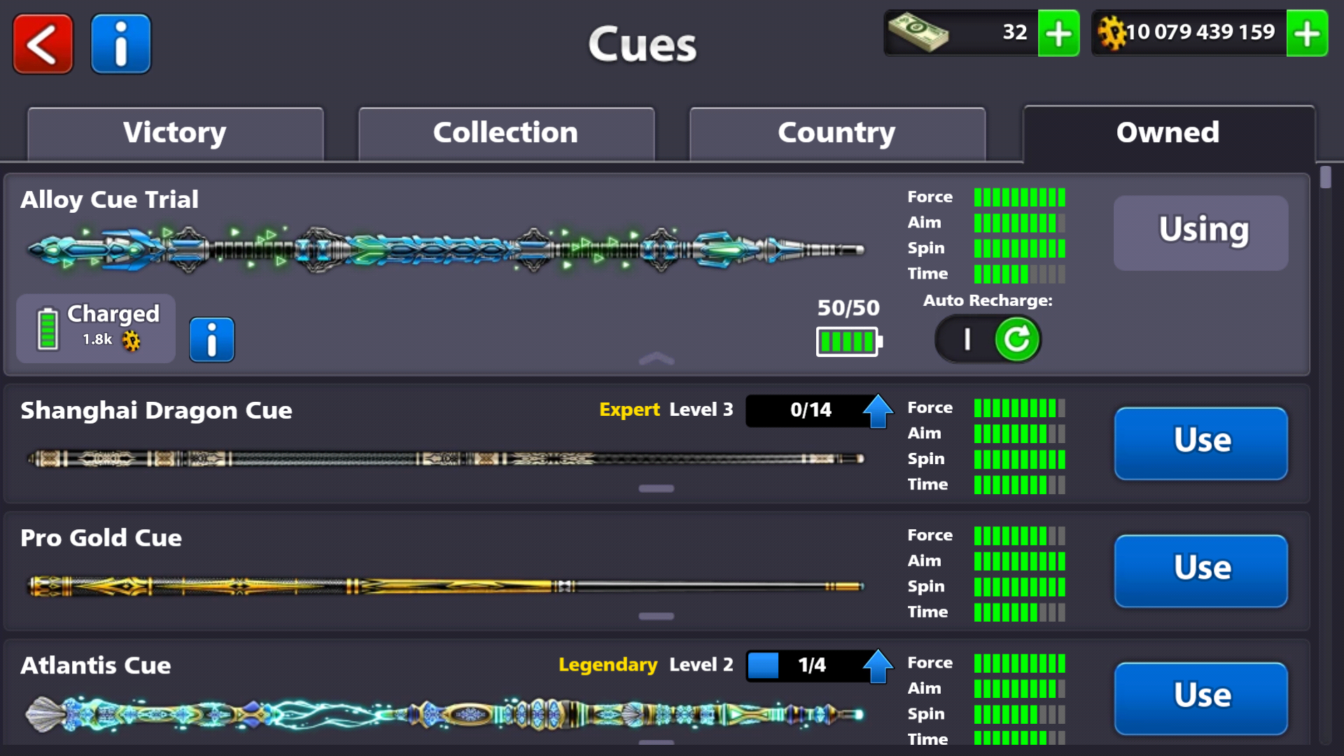The image size is (1344, 756).
Task: Use the Atlantis Cue
Action: (1201, 698)
